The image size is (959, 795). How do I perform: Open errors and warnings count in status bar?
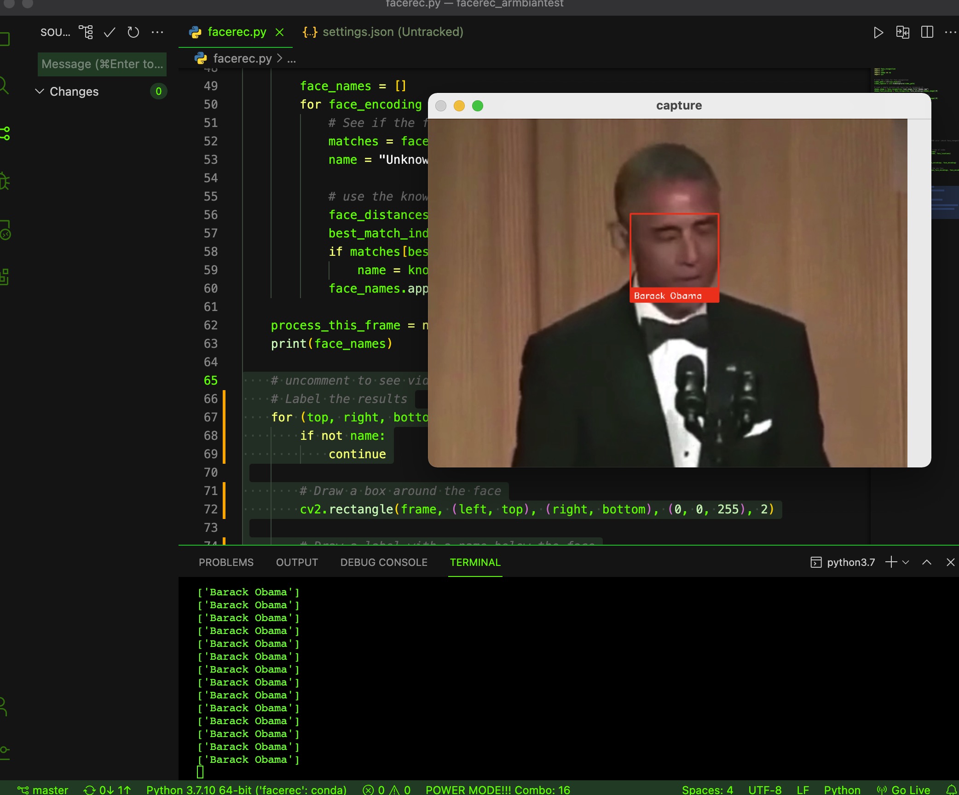pyautogui.click(x=387, y=789)
